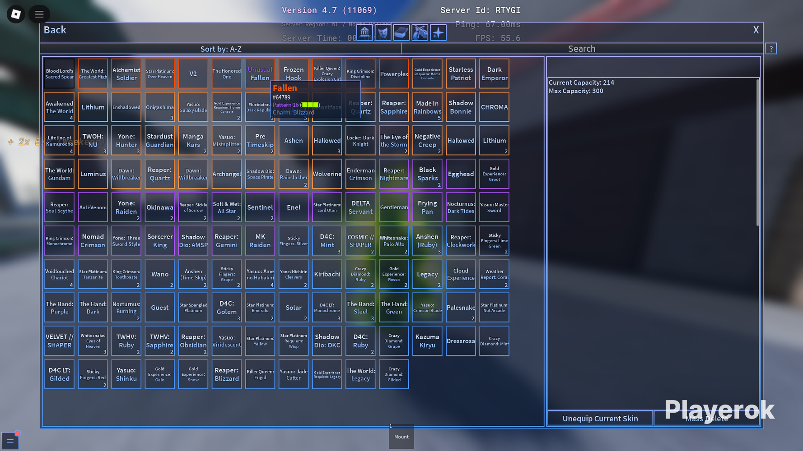Choose the Alchemist Soldier skin tile

pos(126,74)
